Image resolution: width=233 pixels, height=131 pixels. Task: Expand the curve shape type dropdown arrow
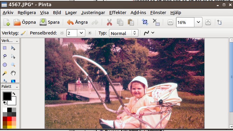[153, 33]
